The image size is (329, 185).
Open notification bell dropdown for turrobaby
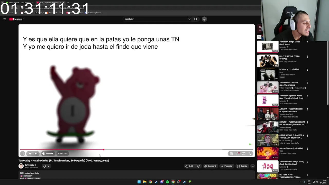[46, 166]
